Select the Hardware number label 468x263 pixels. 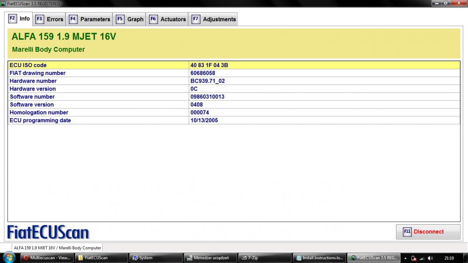coord(33,81)
